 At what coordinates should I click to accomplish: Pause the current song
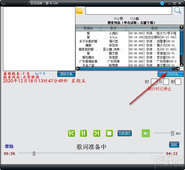(83, 133)
